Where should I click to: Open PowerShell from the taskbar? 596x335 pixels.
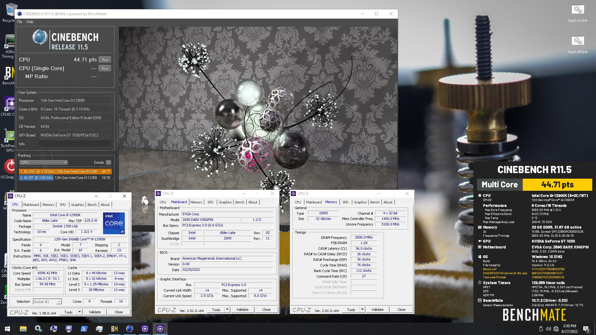[x=84, y=329]
